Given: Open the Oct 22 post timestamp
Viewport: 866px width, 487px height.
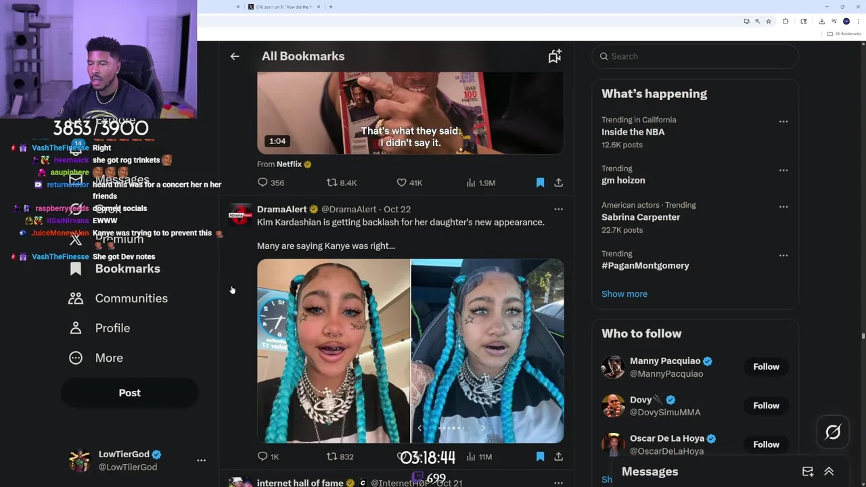Looking at the screenshot, I should pyautogui.click(x=396, y=209).
